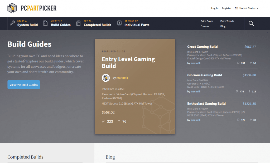Click the upvote arrow for Great Gaming Build

coord(251,63)
